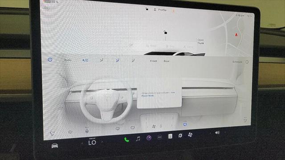The image size is (285, 160).
Task: Tap the front defrost icon
Action: [x=70, y=132]
